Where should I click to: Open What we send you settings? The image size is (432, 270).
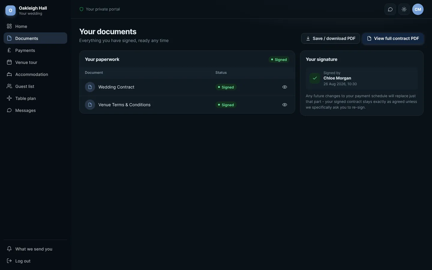click(x=35, y=249)
